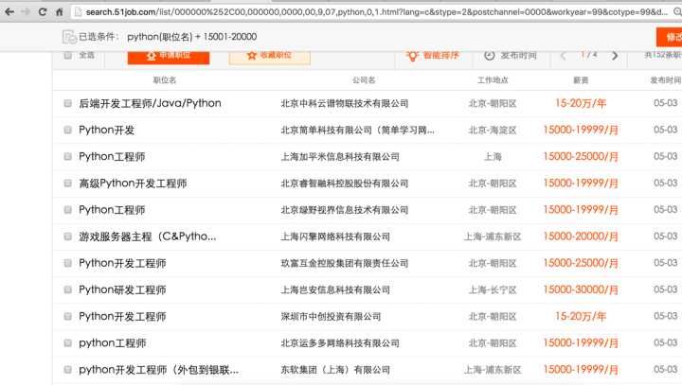Open Python工程师 job at 上海加乎米
The height and width of the screenshot is (385, 682).
pos(112,156)
